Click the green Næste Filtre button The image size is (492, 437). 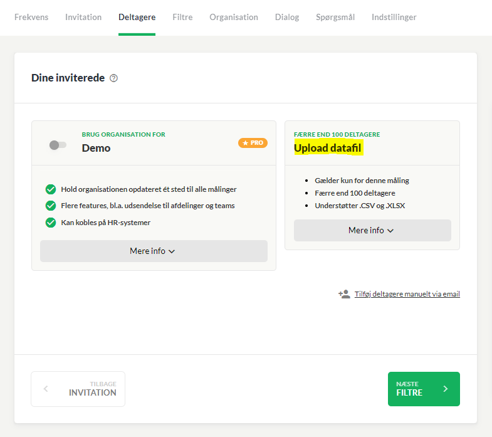click(x=424, y=389)
